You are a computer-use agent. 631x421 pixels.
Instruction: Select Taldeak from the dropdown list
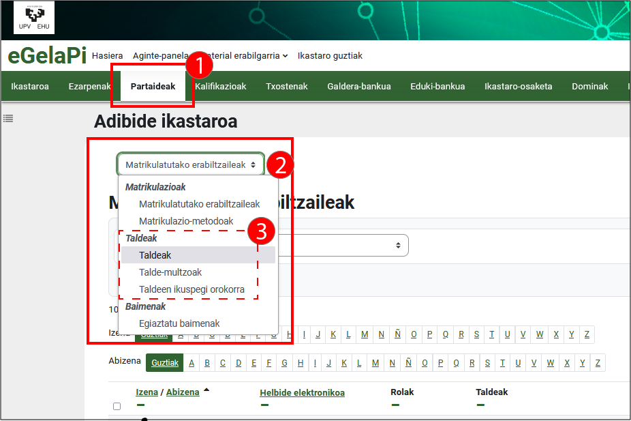(x=155, y=255)
